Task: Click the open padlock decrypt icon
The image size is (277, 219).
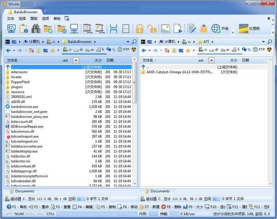Action: pos(152,28)
